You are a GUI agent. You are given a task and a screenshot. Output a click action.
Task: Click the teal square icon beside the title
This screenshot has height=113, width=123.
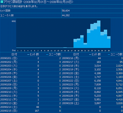pyautogui.click(x=2, y=2)
